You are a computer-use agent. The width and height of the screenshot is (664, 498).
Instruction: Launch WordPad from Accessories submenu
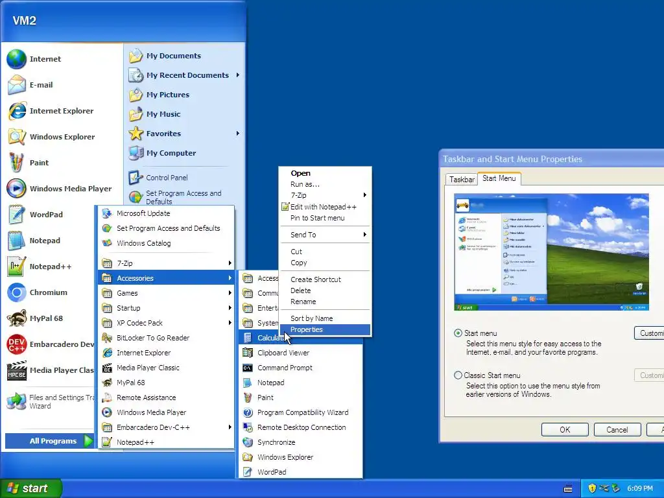click(301, 472)
